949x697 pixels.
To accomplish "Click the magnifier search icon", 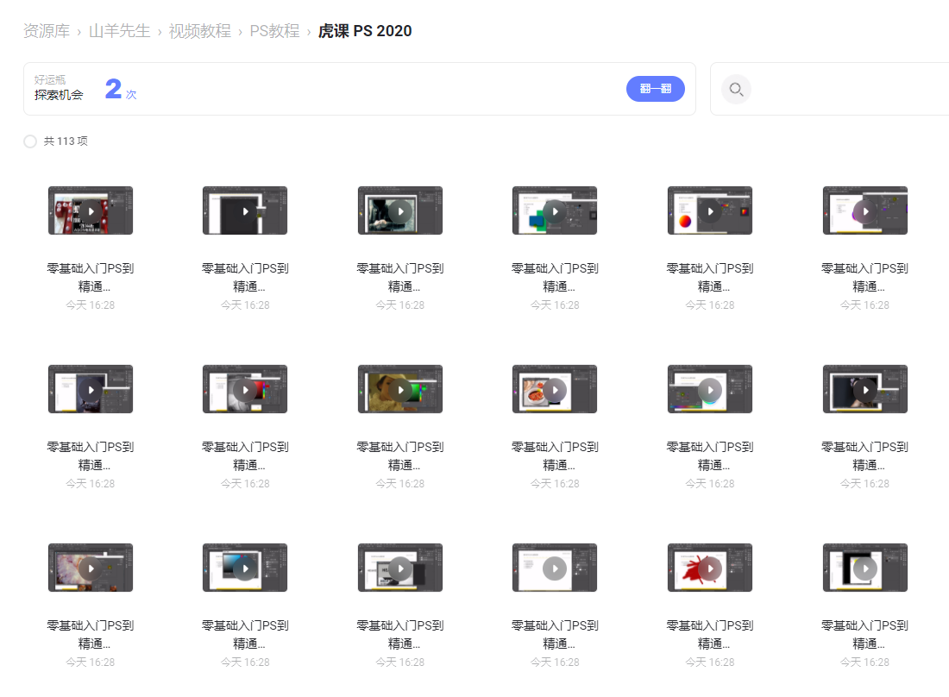I will tap(736, 89).
